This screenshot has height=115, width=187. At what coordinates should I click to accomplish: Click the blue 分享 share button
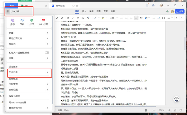[x=180, y=11]
